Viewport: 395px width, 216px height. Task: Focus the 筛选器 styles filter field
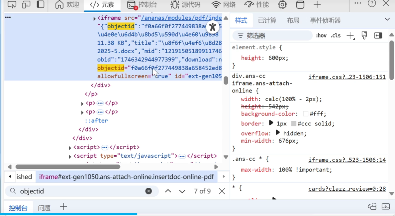tap(272, 36)
